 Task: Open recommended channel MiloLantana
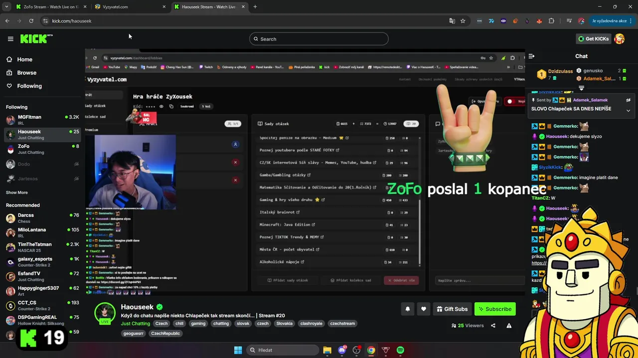point(42,233)
